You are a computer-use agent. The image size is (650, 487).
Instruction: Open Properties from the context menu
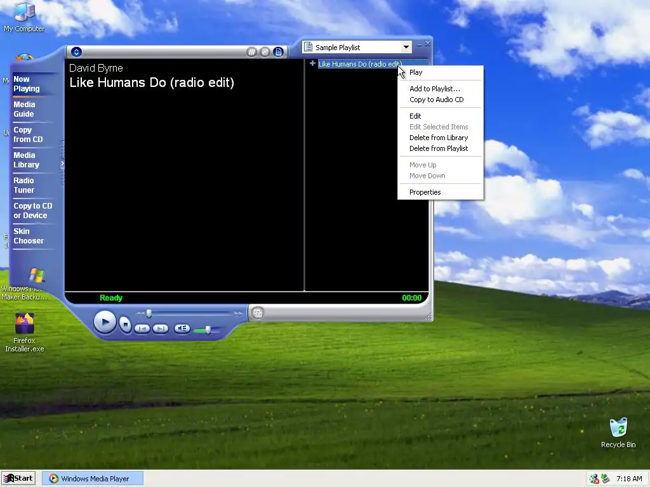[441, 192]
